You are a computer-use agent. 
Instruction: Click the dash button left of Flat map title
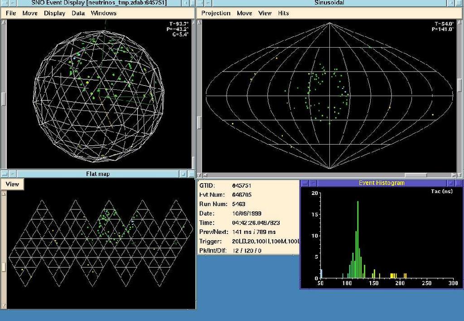click(x=13, y=174)
